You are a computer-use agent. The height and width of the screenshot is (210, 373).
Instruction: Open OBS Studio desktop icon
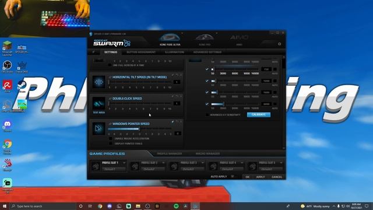click(7, 67)
